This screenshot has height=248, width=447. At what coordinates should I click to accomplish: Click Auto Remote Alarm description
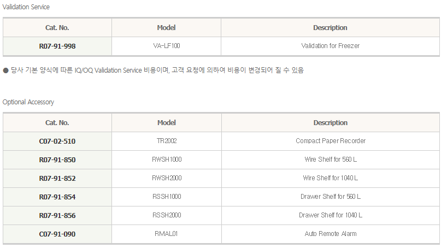coord(331,234)
